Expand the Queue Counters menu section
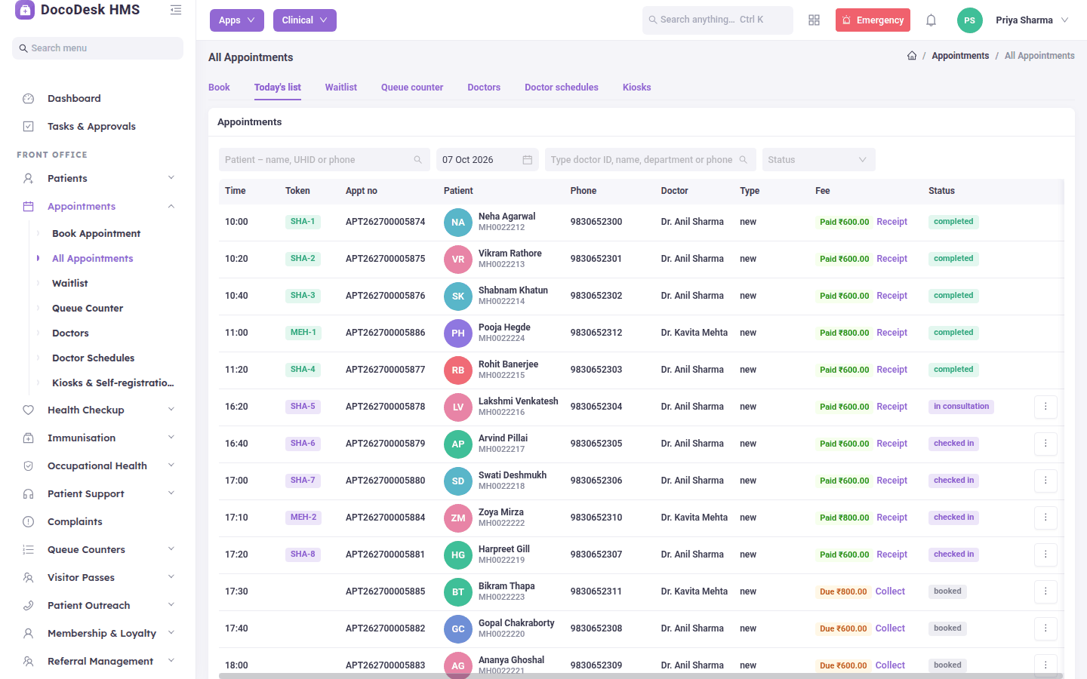 point(97,550)
